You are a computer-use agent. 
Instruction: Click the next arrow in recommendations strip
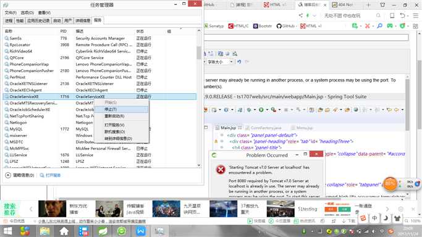[387, 209]
